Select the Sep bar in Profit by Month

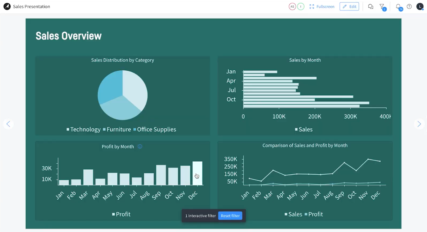click(x=161, y=175)
